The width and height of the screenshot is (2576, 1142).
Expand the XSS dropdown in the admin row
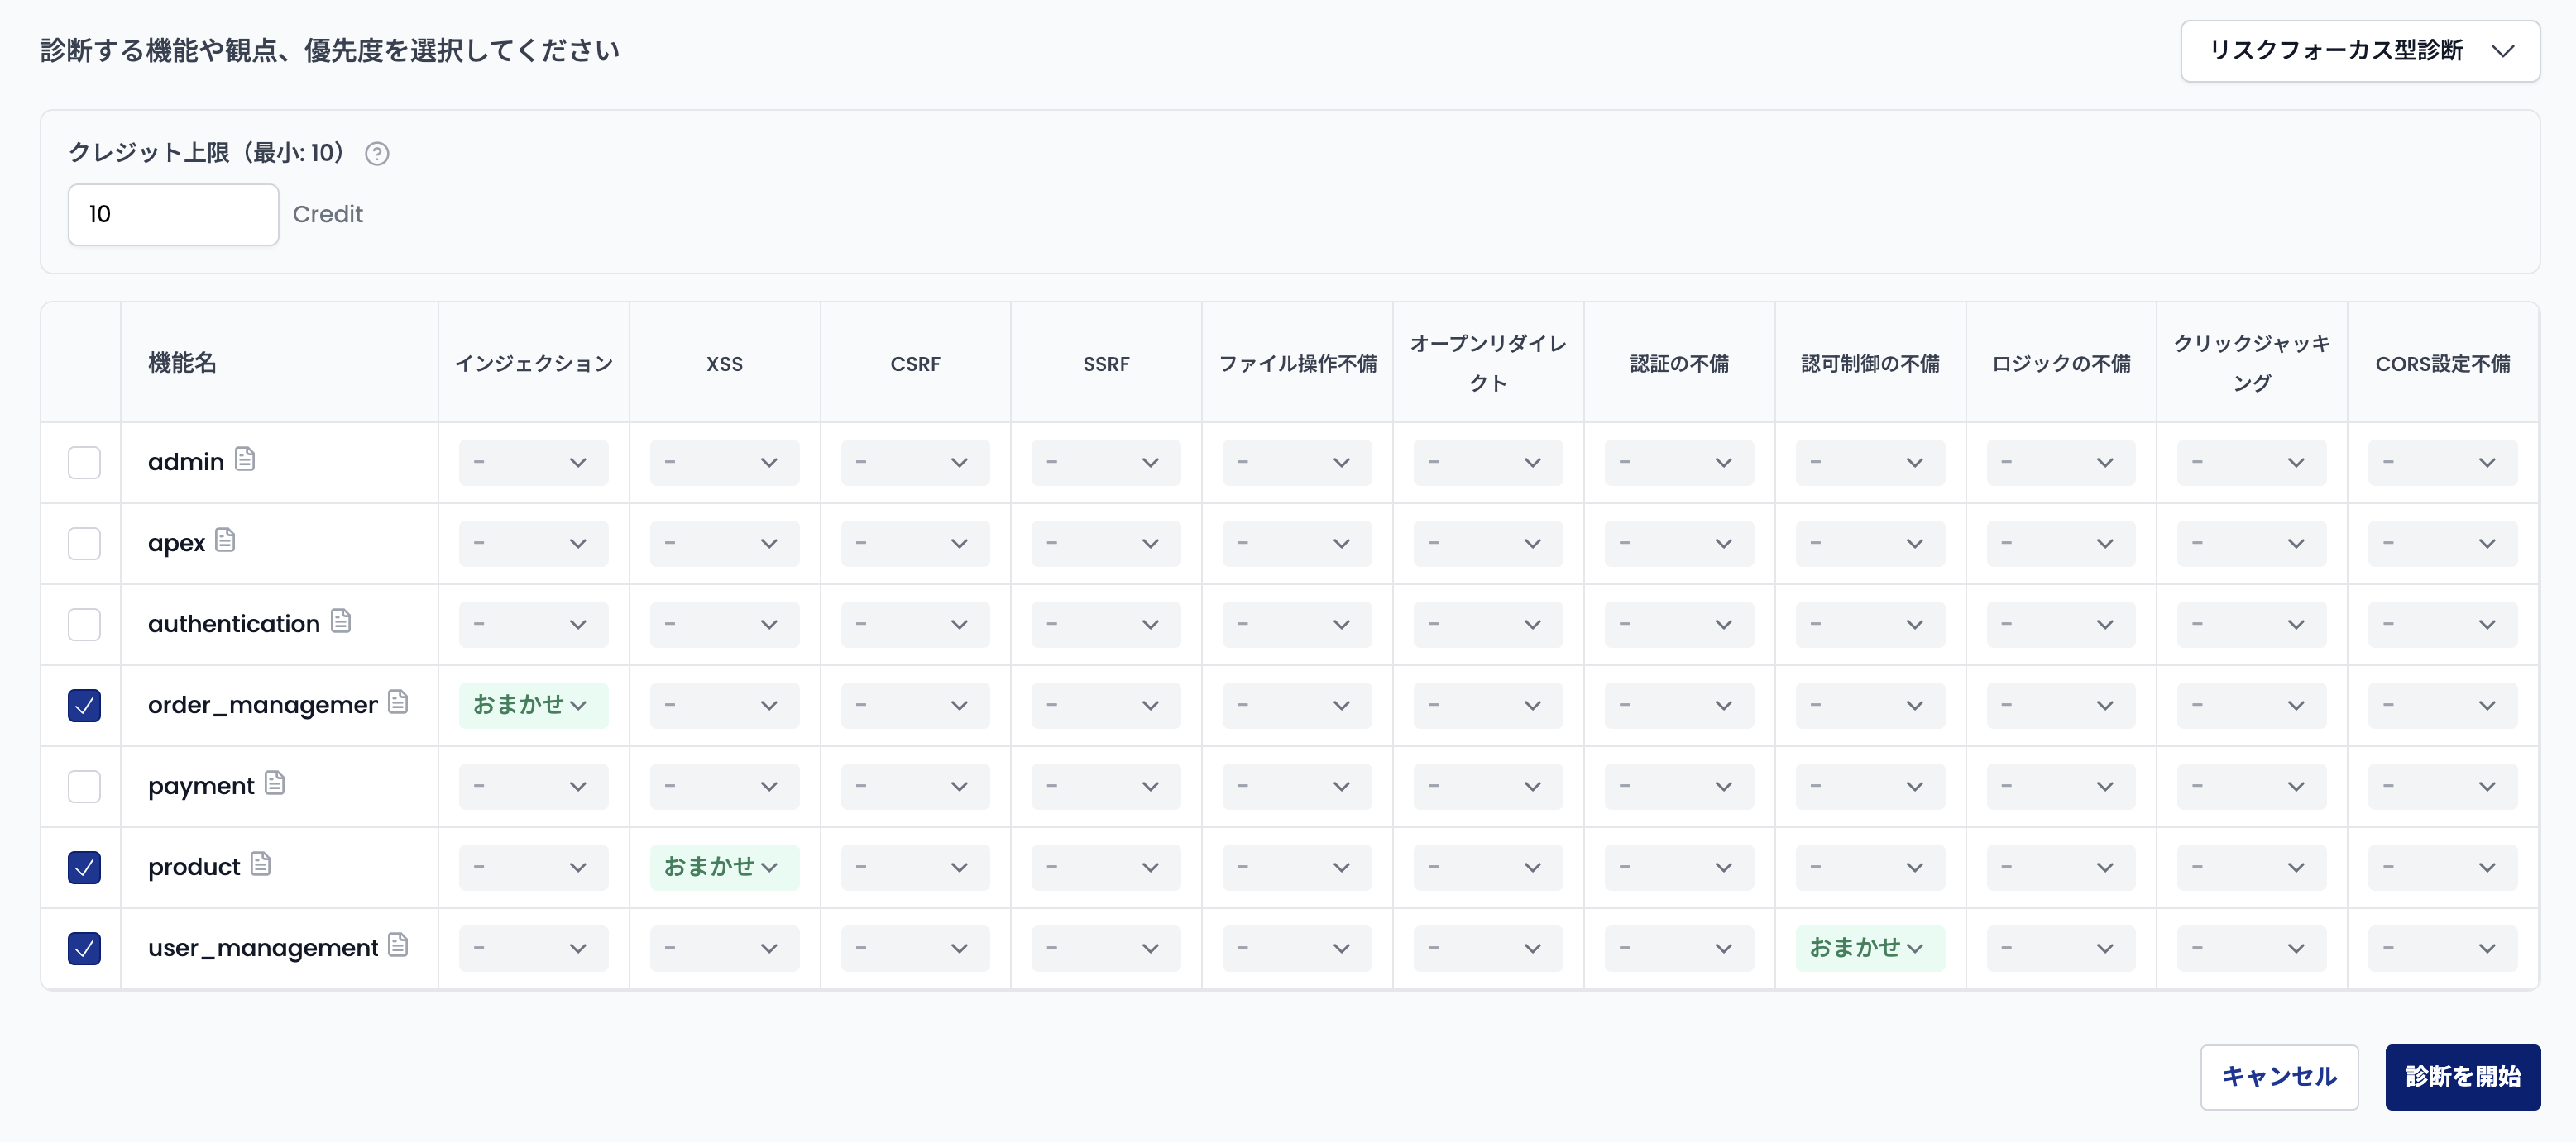[723, 463]
